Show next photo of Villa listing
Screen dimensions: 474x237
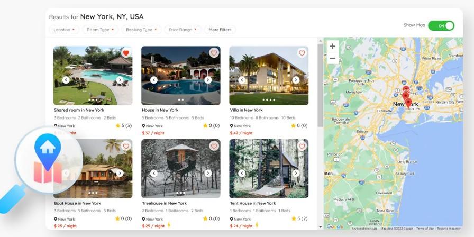click(x=296, y=80)
